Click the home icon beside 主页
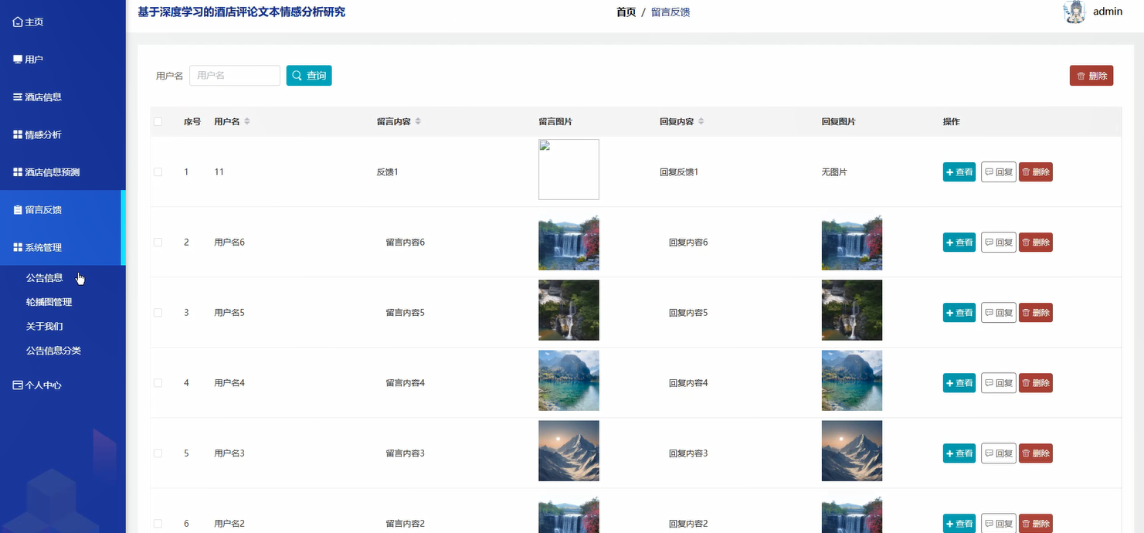This screenshot has width=1144, height=533. coord(18,22)
